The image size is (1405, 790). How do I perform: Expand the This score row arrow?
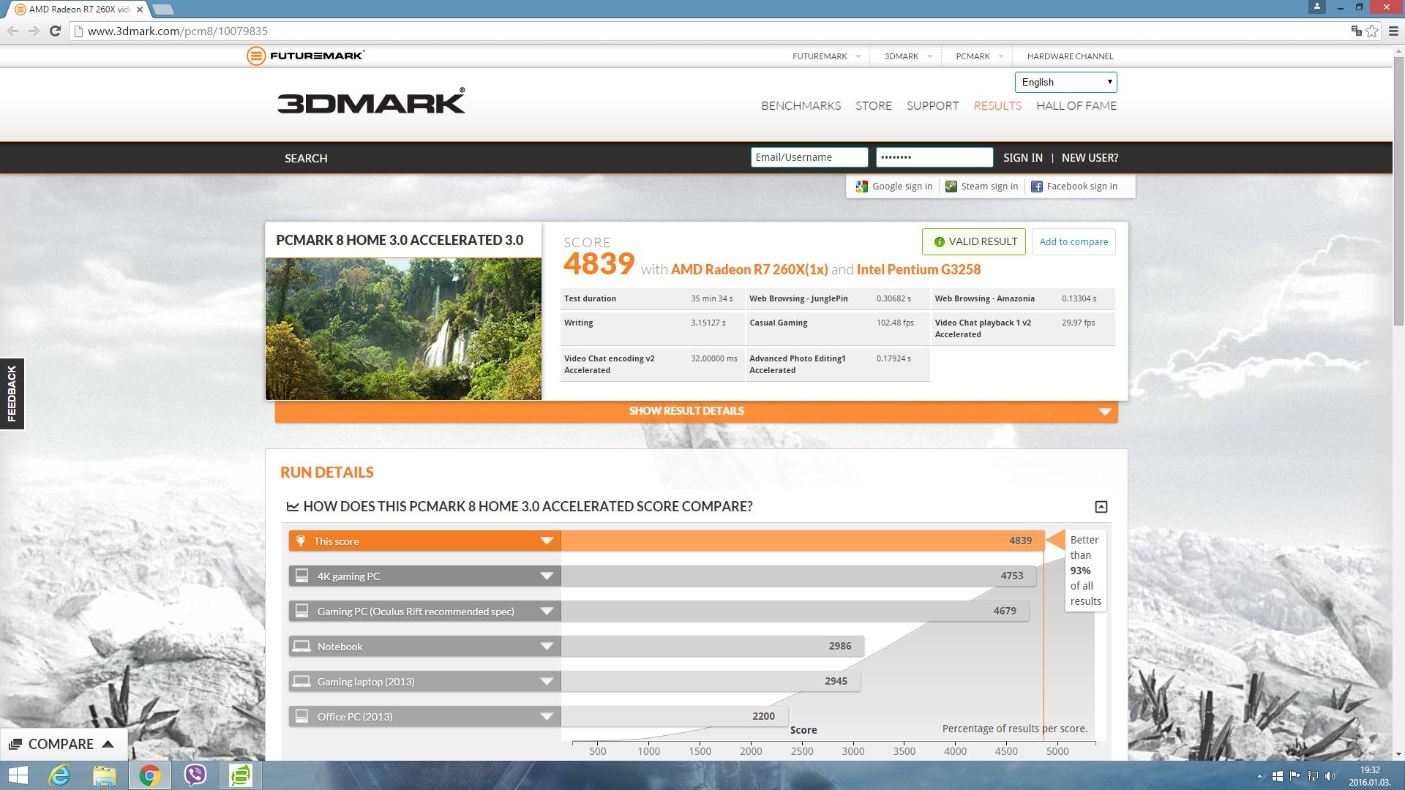[547, 541]
